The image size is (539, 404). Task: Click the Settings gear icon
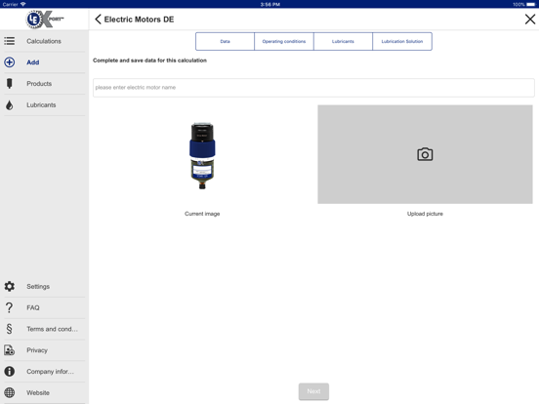click(x=10, y=286)
